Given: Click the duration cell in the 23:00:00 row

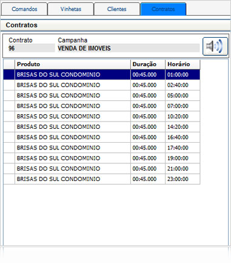Looking at the screenshot, I should tap(148, 179).
